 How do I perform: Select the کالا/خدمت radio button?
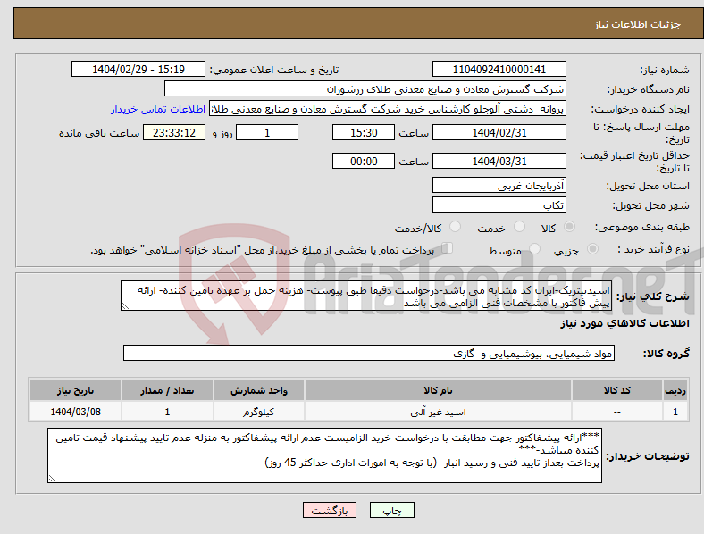coord(455,227)
